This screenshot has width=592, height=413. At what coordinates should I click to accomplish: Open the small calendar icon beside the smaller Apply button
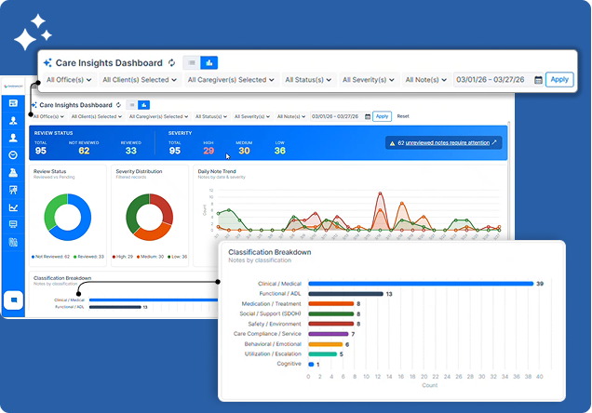[x=368, y=116]
